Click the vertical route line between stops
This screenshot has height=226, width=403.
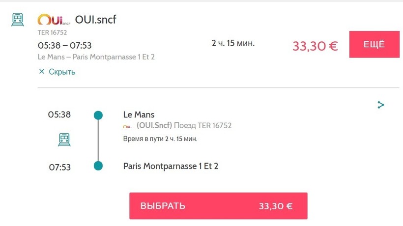98,141
